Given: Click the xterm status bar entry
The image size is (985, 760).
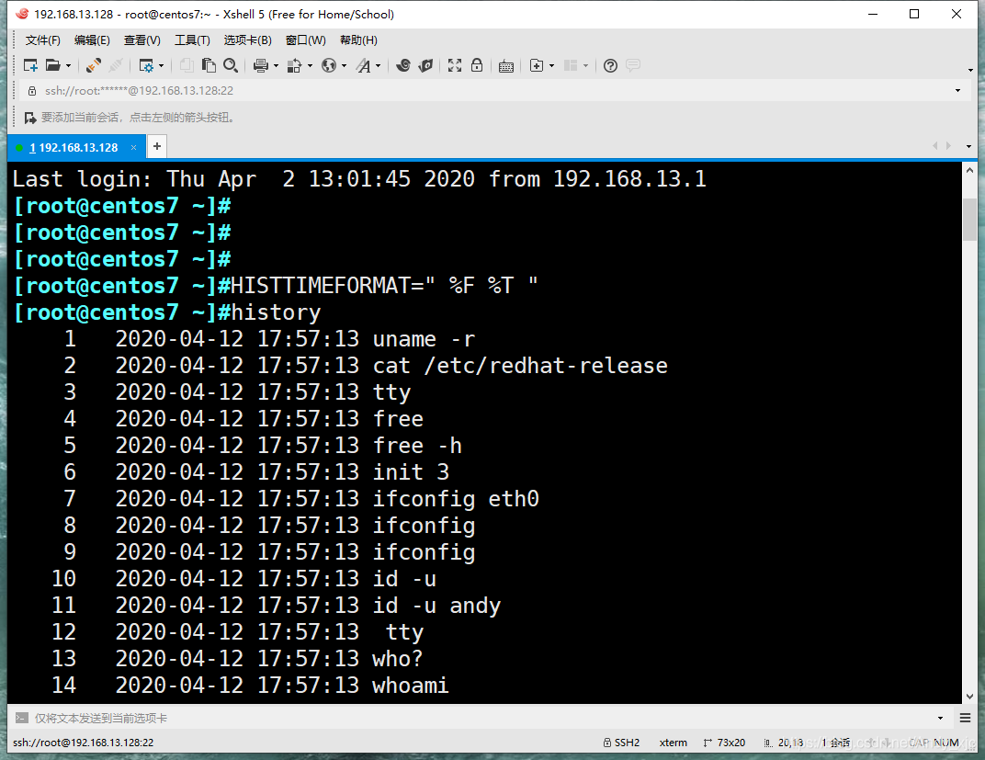Looking at the screenshot, I should [x=673, y=743].
